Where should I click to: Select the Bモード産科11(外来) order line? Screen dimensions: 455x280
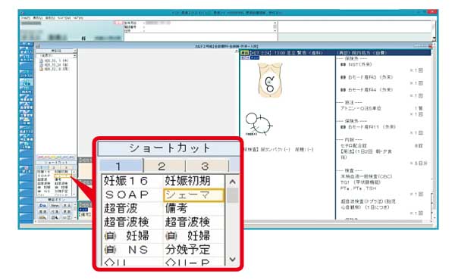(x=368, y=127)
